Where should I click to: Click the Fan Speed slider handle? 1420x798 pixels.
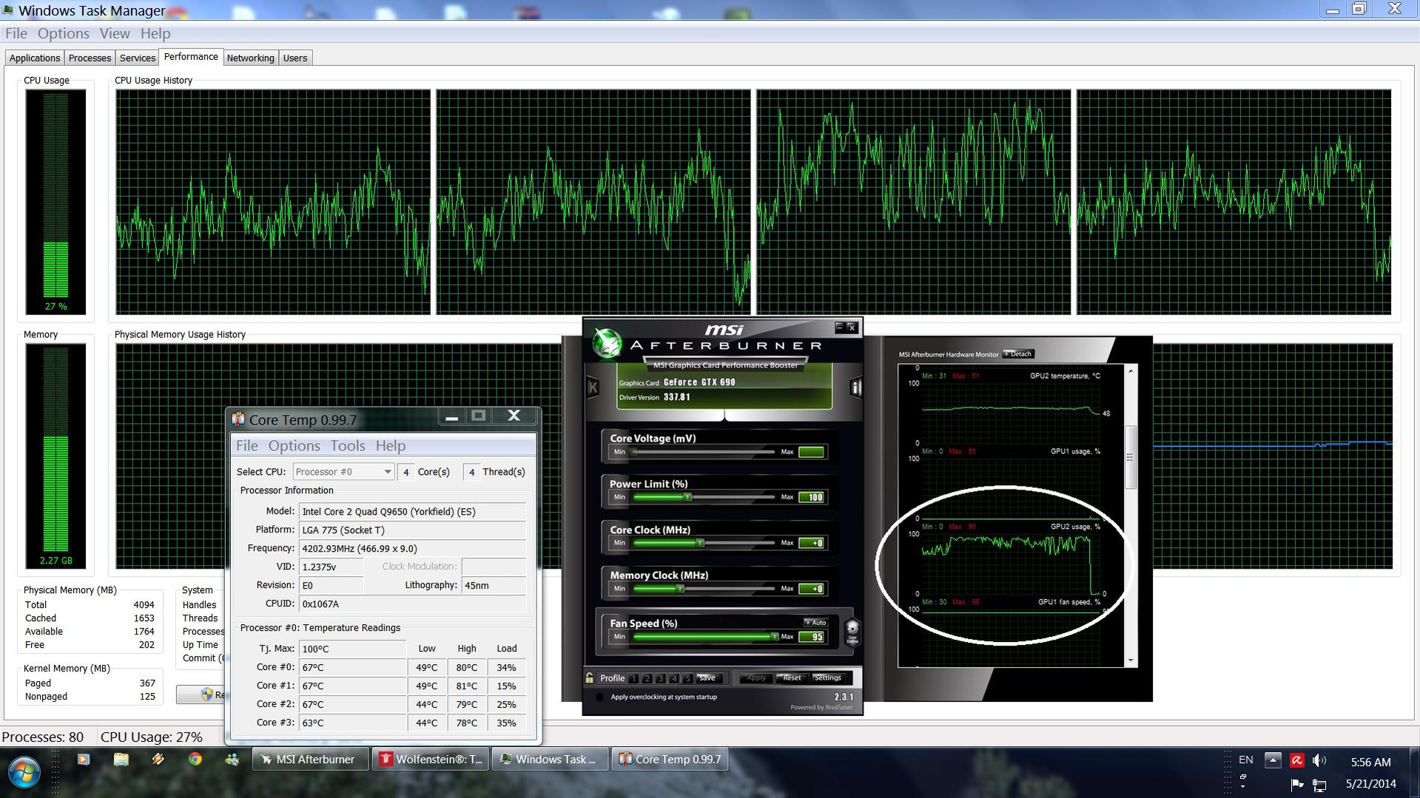click(775, 637)
